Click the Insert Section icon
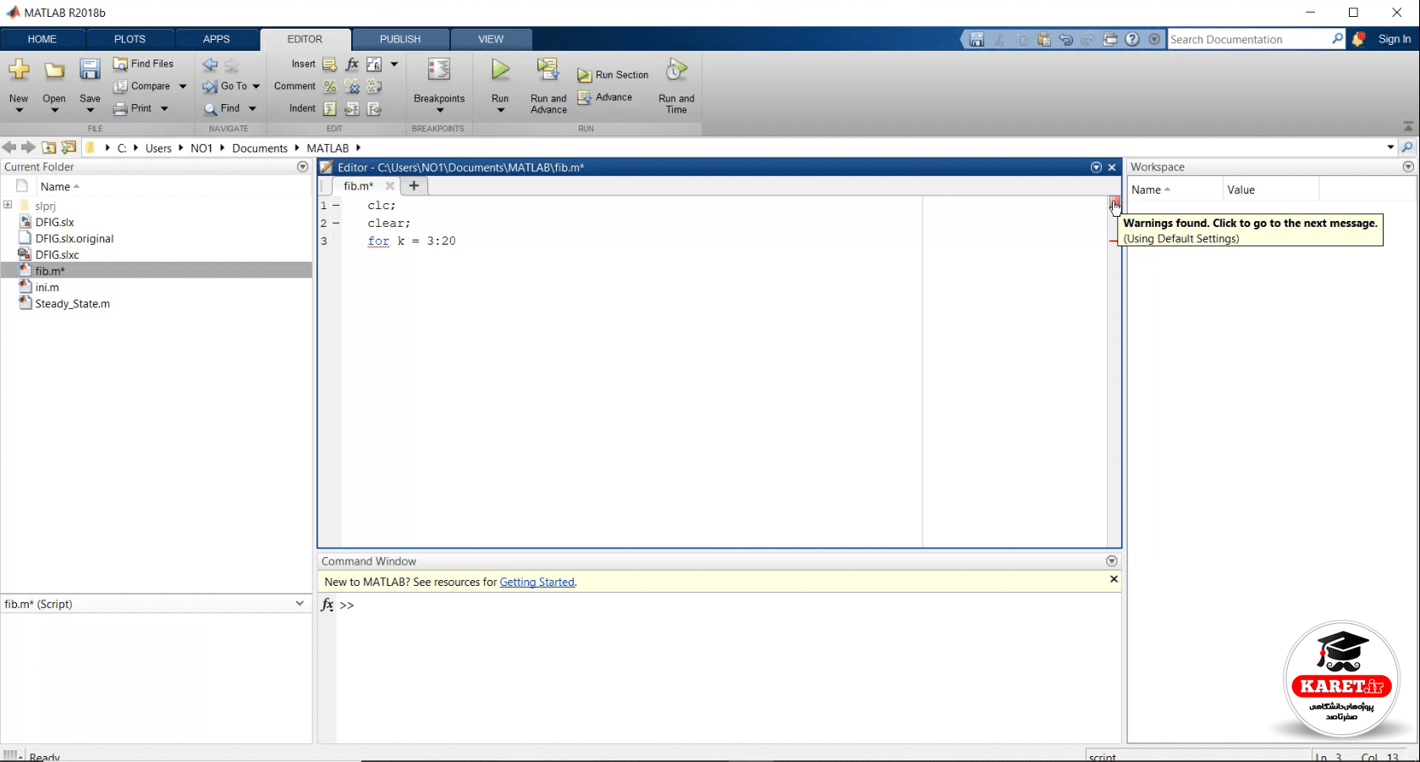Image resolution: width=1420 pixels, height=762 pixels. coord(330,64)
